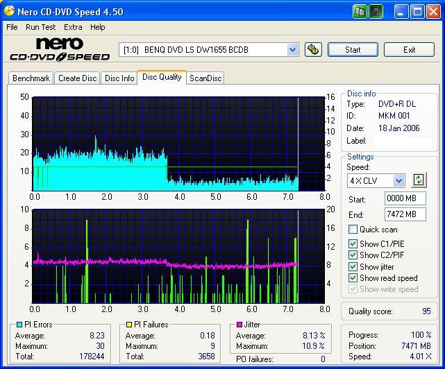The image size is (445, 369).
Task: Disable Show read speed checkbox
Action: (353, 278)
